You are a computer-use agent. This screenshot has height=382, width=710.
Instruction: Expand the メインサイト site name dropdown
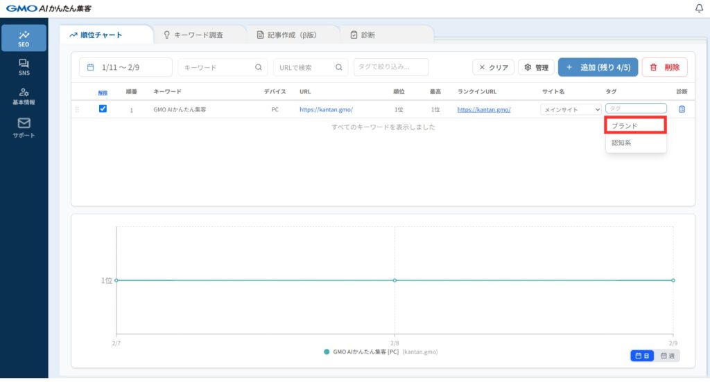tap(571, 109)
